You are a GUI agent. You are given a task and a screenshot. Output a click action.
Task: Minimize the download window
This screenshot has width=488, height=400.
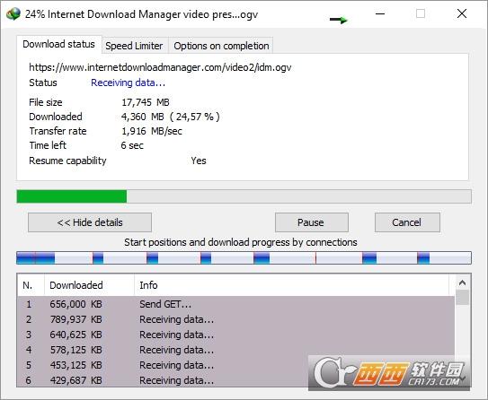(380, 13)
